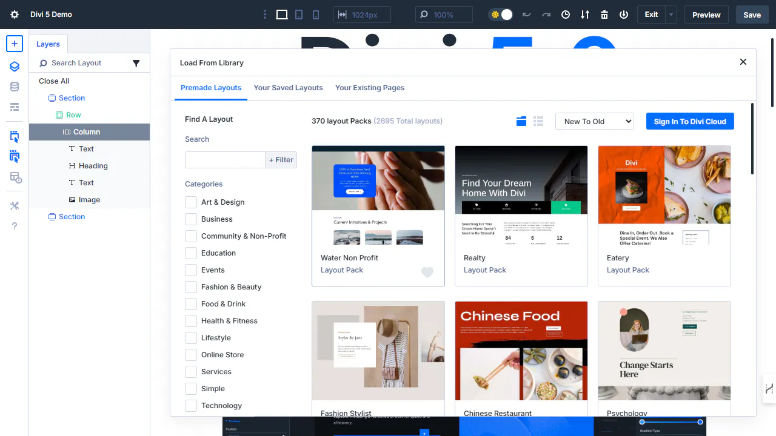Select the Your Existing Pages tab
776x436 pixels.
coord(370,88)
